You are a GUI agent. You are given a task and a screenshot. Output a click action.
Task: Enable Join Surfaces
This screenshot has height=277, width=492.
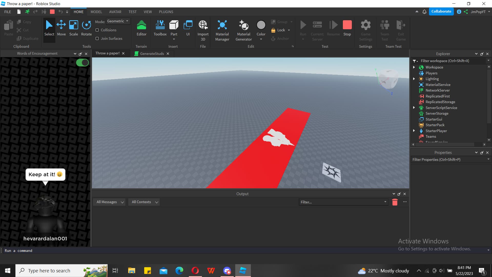[x=97, y=38]
